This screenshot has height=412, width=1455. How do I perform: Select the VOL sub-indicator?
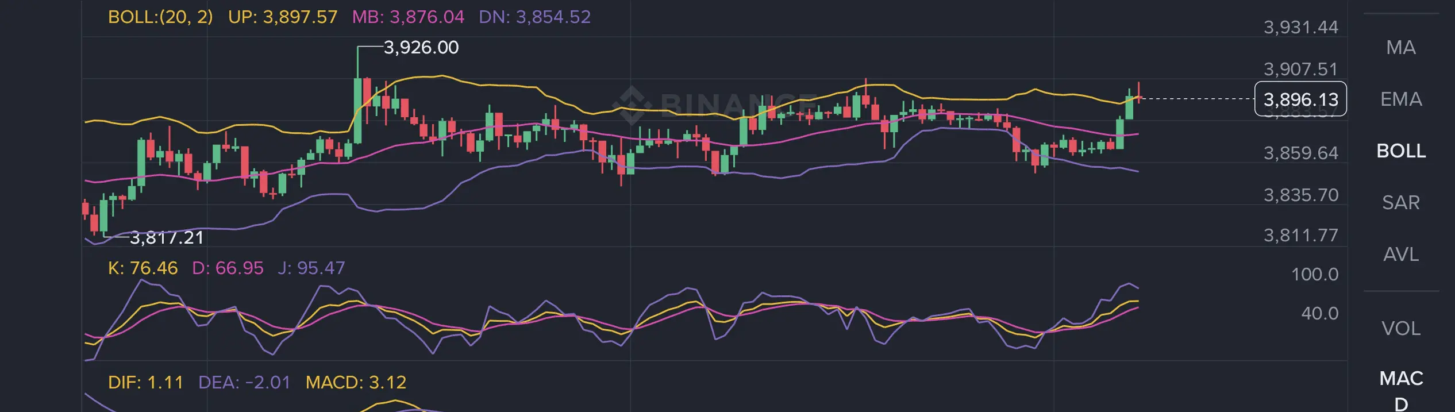pos(1400,328)
